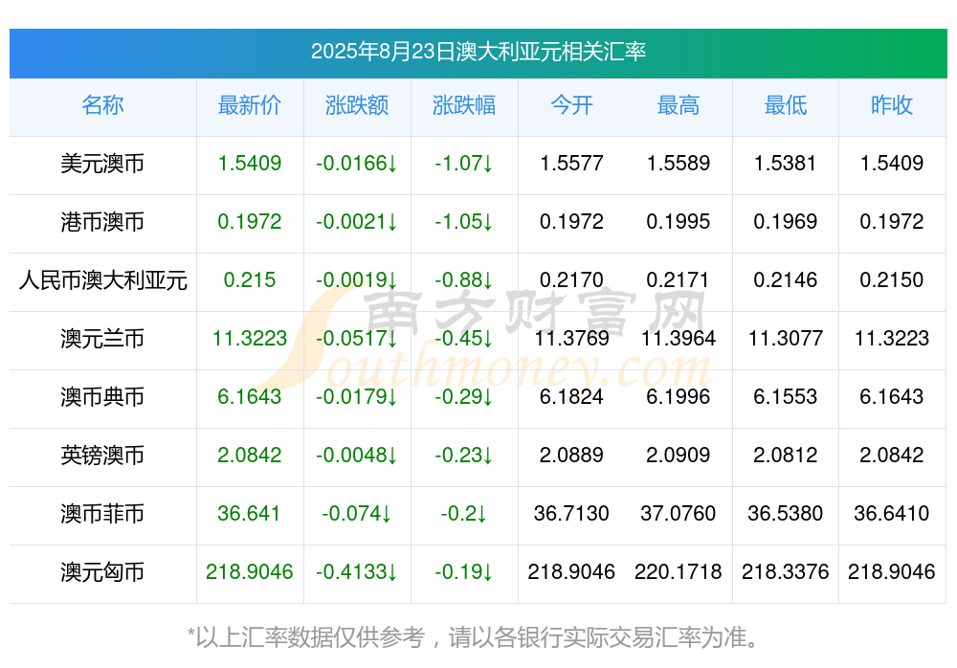Viewport: 957px width, 668px height.
Task: Select the 澳元匈币 row name
Action: click(x=102, y=572)
